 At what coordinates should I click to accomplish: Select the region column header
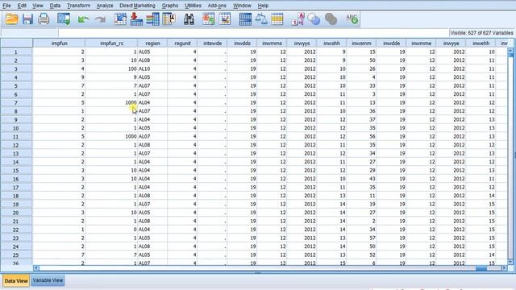tap(152, 43)
